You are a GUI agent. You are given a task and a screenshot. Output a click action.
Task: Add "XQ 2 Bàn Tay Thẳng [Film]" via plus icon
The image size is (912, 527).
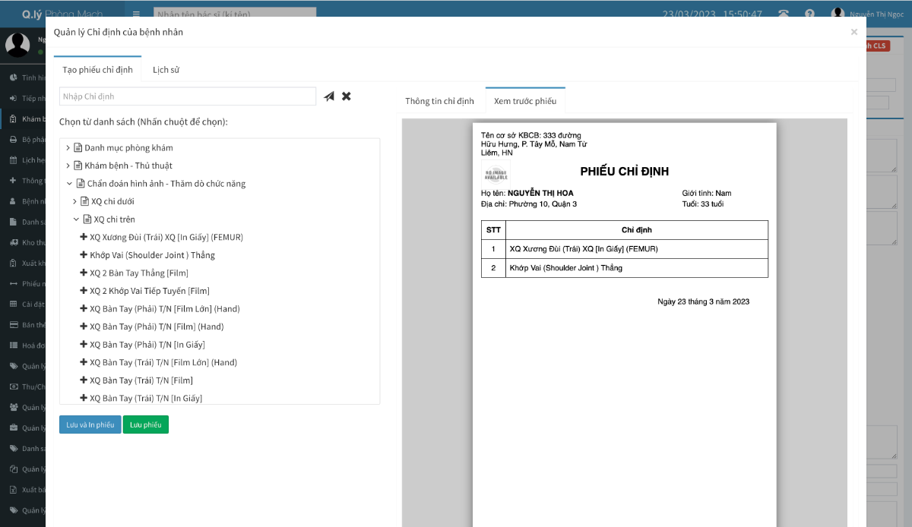(x=84, y=273)
